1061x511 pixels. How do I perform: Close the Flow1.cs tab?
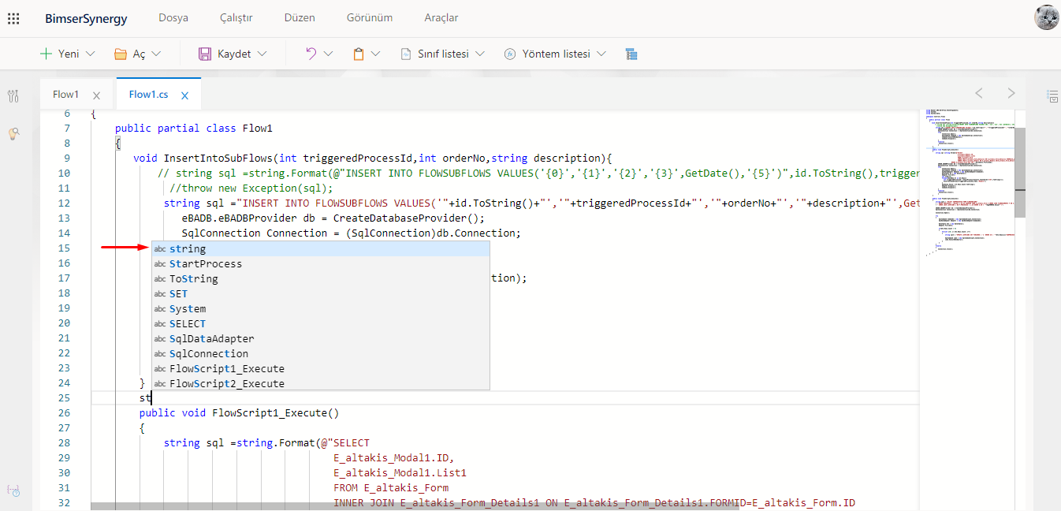click(x=185, y=95)
